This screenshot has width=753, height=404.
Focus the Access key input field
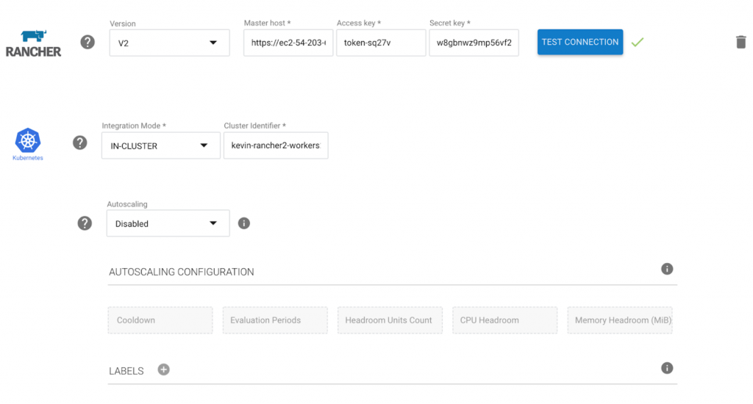coord(381,43)
